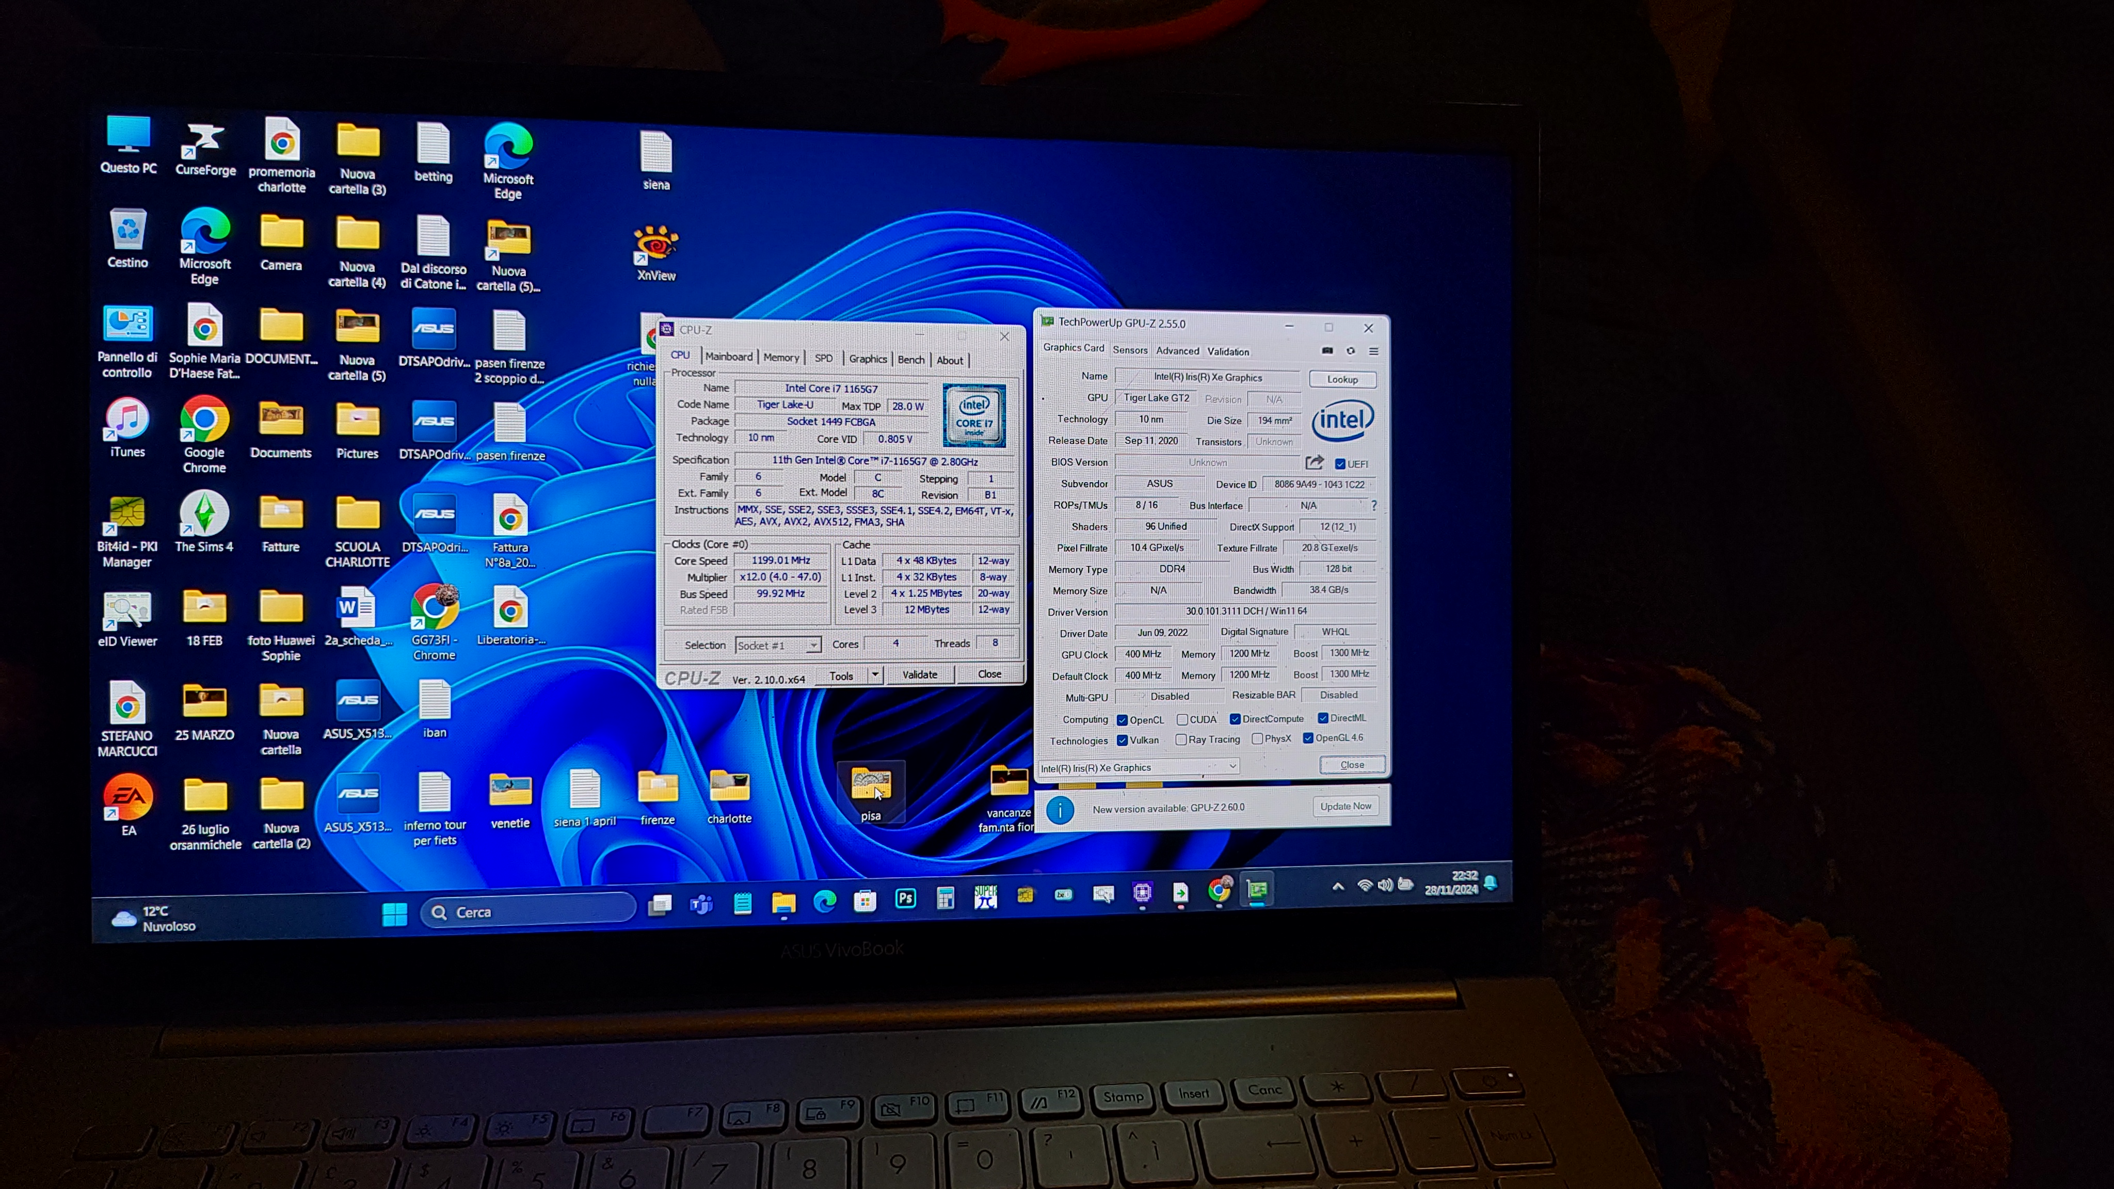The height and width of the screenshot is (1189, 2114).
Task: Open Microsoft Teams taskbar icon
Action: [701, 904]
